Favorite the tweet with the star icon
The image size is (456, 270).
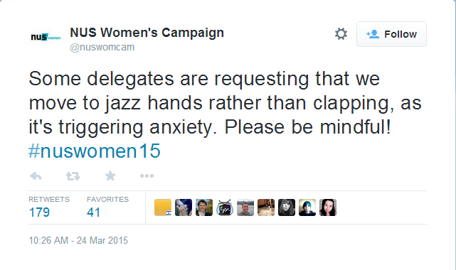110,175
